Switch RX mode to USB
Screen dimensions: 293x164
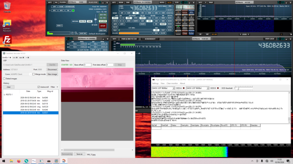(x=163, y=13)
